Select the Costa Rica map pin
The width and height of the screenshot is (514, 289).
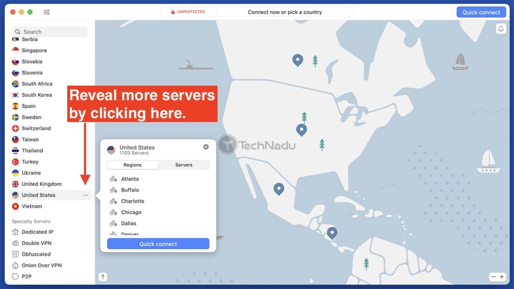tap(332, 233)
